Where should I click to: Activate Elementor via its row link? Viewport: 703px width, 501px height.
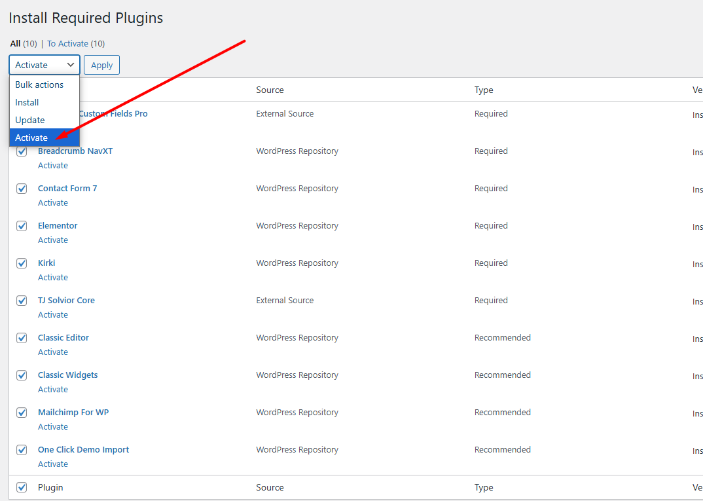click(53, 240)
